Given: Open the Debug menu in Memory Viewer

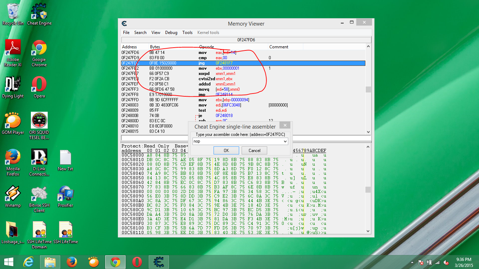Looking at the screenshot, I should point(171,33).
